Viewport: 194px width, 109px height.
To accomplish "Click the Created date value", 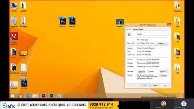I will point(148,60).
